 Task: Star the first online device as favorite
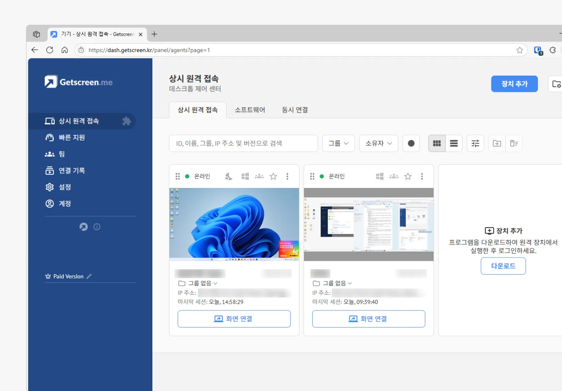pyautogui.click(x=273, y=176)
